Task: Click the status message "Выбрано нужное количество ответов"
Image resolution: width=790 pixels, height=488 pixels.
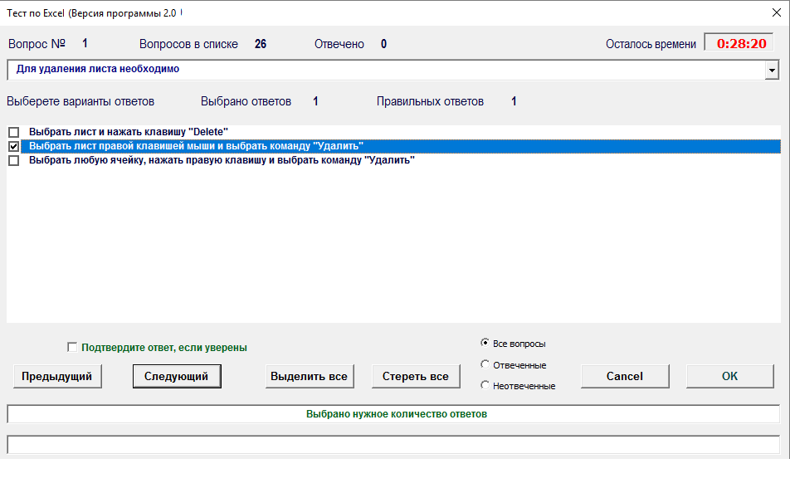Action: 397,414
